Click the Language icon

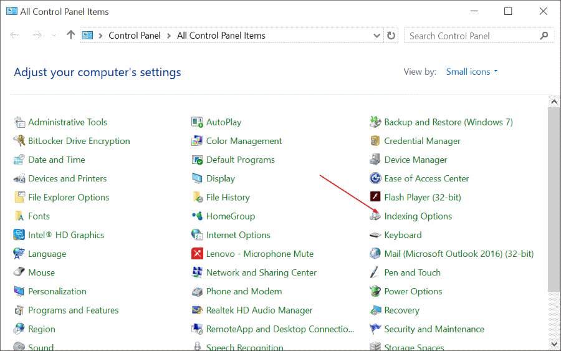[x=19, y=254]
